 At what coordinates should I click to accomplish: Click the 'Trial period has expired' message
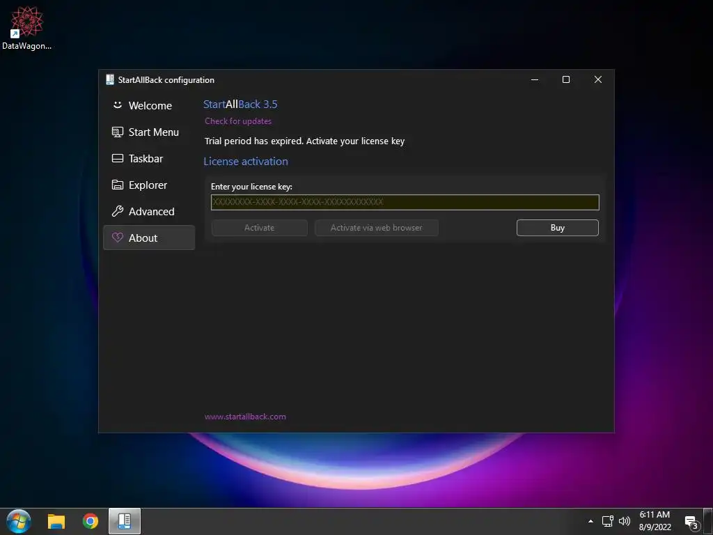304,141
